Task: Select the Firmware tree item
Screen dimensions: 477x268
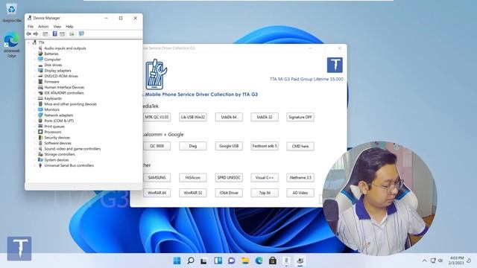Action: click(x=51, y=82)
